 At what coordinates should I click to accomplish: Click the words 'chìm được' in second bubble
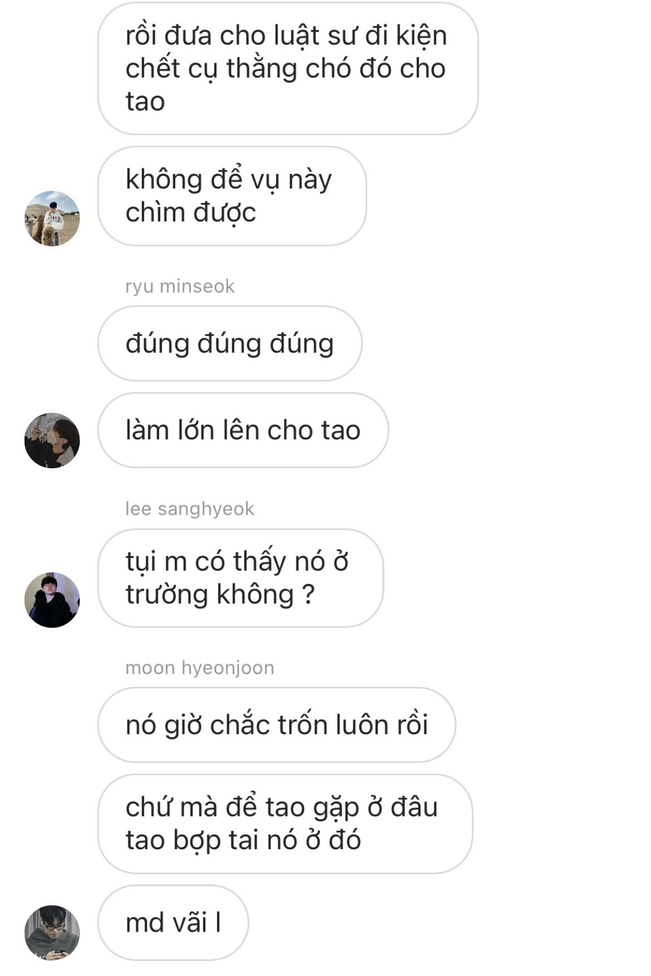pos(191,213)
